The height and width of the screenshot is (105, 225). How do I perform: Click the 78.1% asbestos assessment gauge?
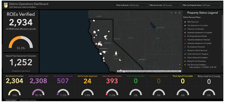click(38, 92)
